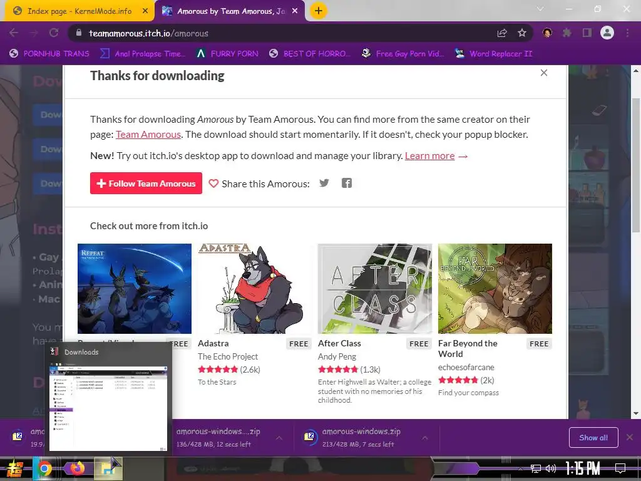Open Chrome's three-dot menu
Viewport: 641px width, 481px height.
coord(627,33)
